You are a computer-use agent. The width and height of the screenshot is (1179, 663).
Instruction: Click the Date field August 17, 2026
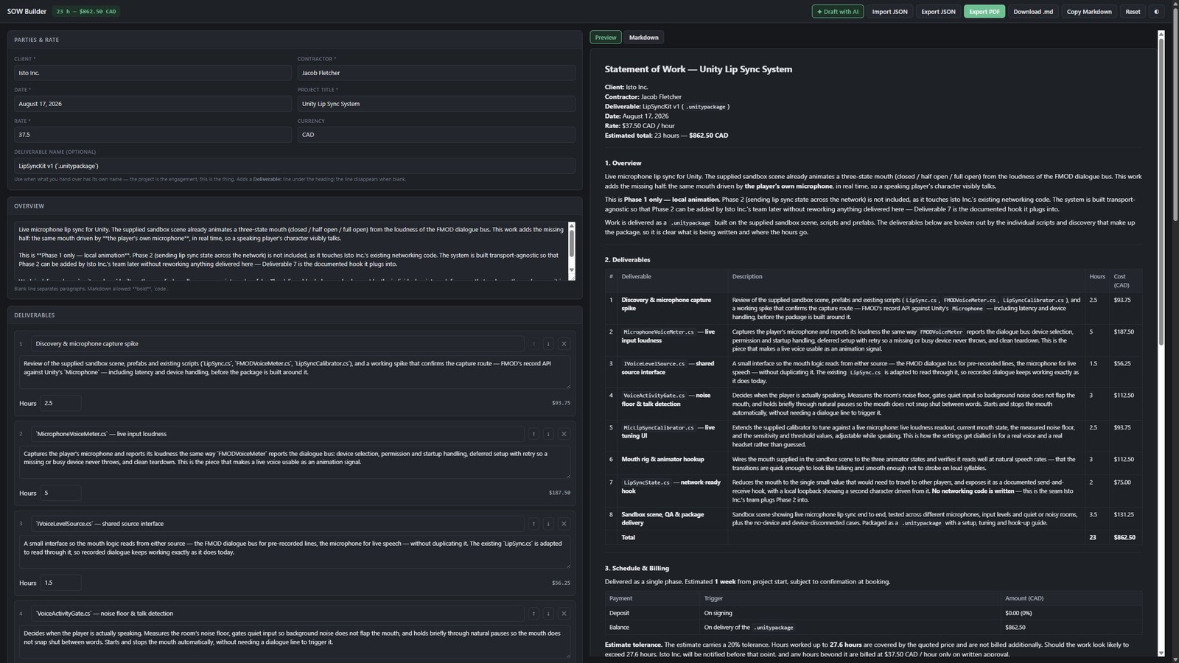pos(153,104)
